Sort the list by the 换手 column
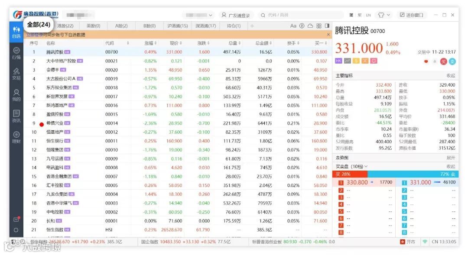This screenshot has width=468, height=255. [x=293, y=43]
